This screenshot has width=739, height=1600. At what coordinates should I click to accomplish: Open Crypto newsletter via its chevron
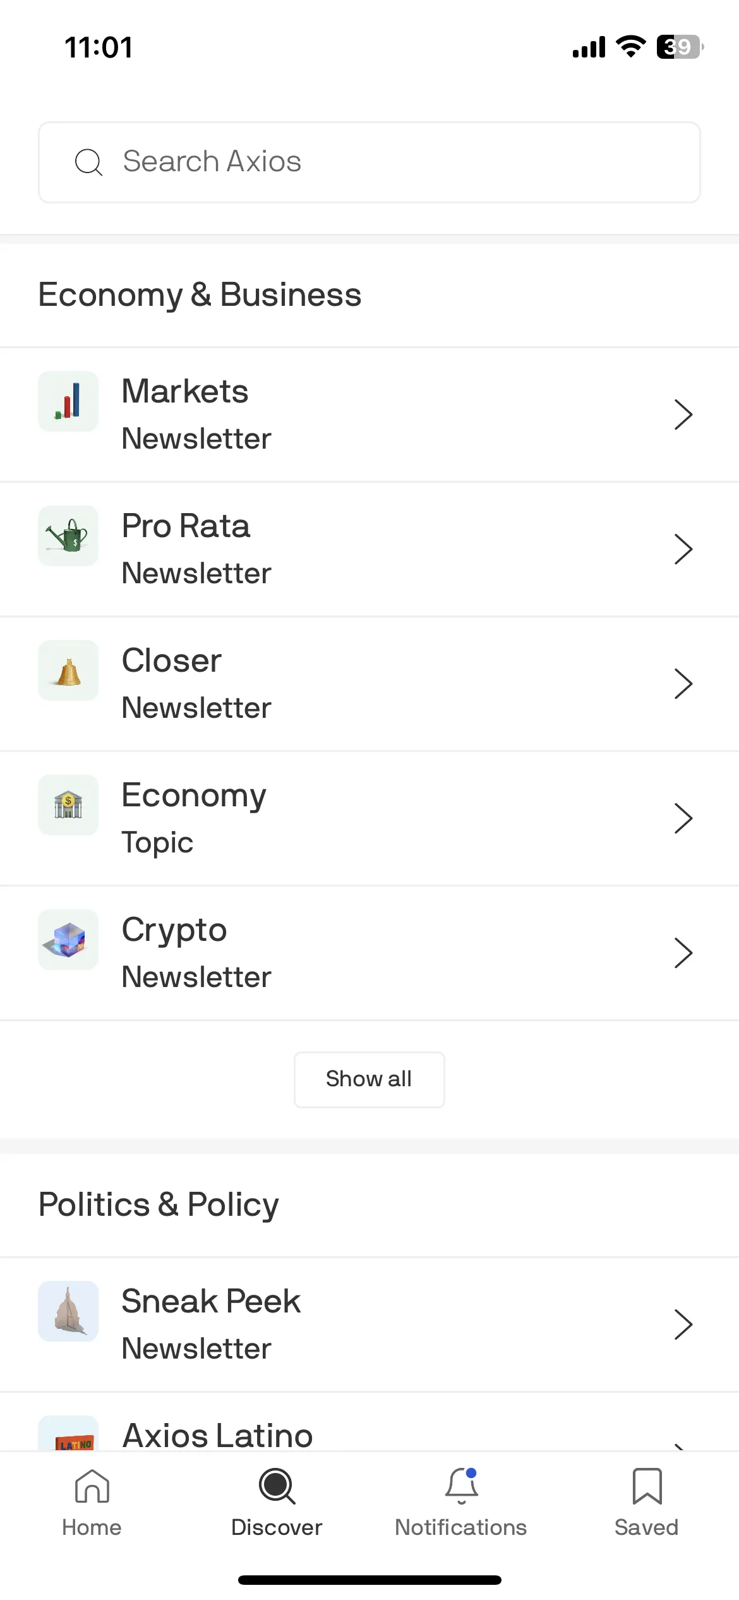(x=683, y=953)
